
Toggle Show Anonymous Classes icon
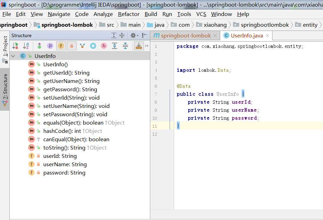click(82, 46)
